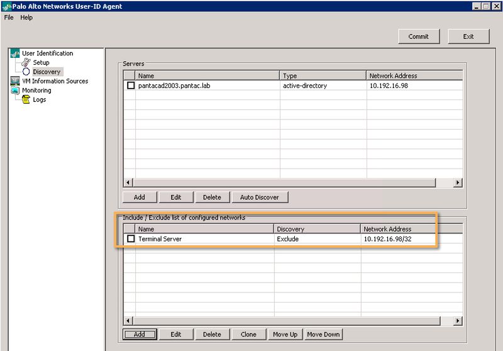Viewport: 503px width, 351px height.
Task: Check the Terminal Server row checkbox
Action: (131, 239)
